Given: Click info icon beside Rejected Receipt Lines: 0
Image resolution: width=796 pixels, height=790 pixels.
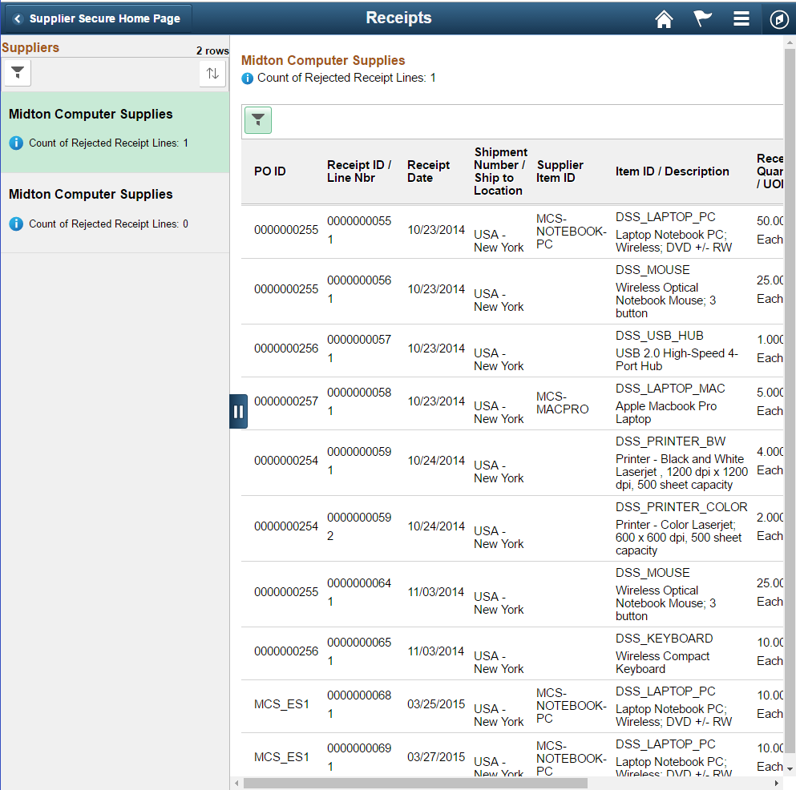Looking at the screenshot, I should coord(16,224).
